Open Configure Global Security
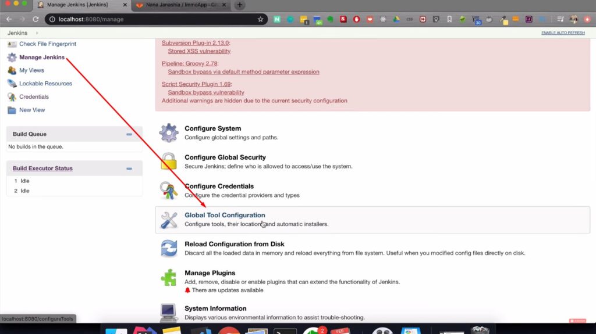The height and width of the screenshot is (334, 596). (x=225, y=157)
